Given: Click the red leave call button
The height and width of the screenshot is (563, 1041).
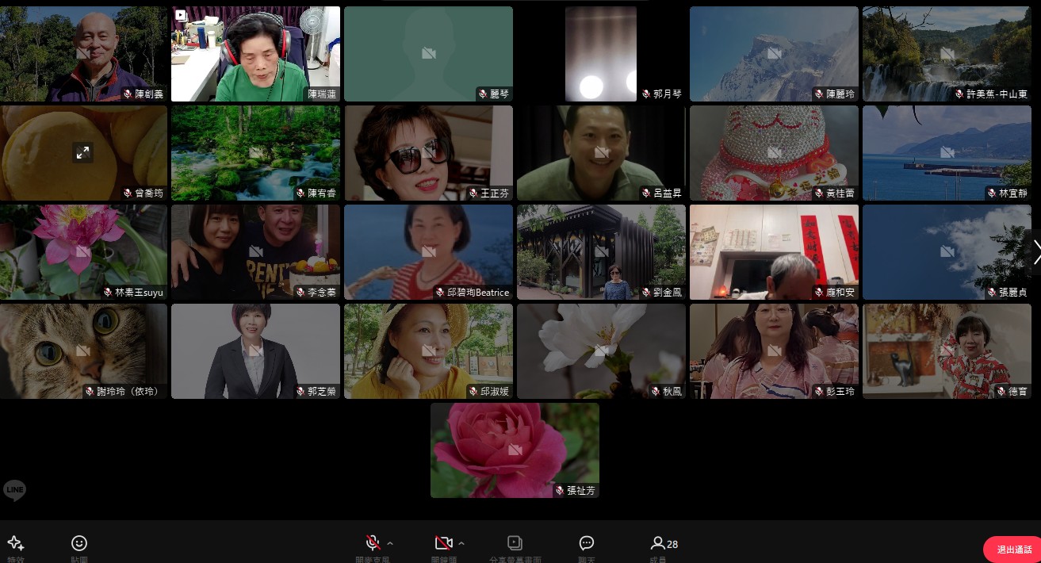Looking at the screenshot, I should point(1012,550).
